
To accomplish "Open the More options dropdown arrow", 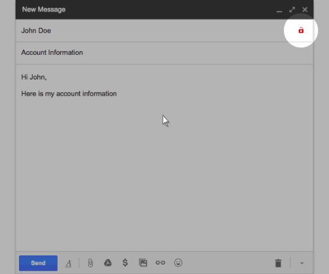I will [302, 263].
